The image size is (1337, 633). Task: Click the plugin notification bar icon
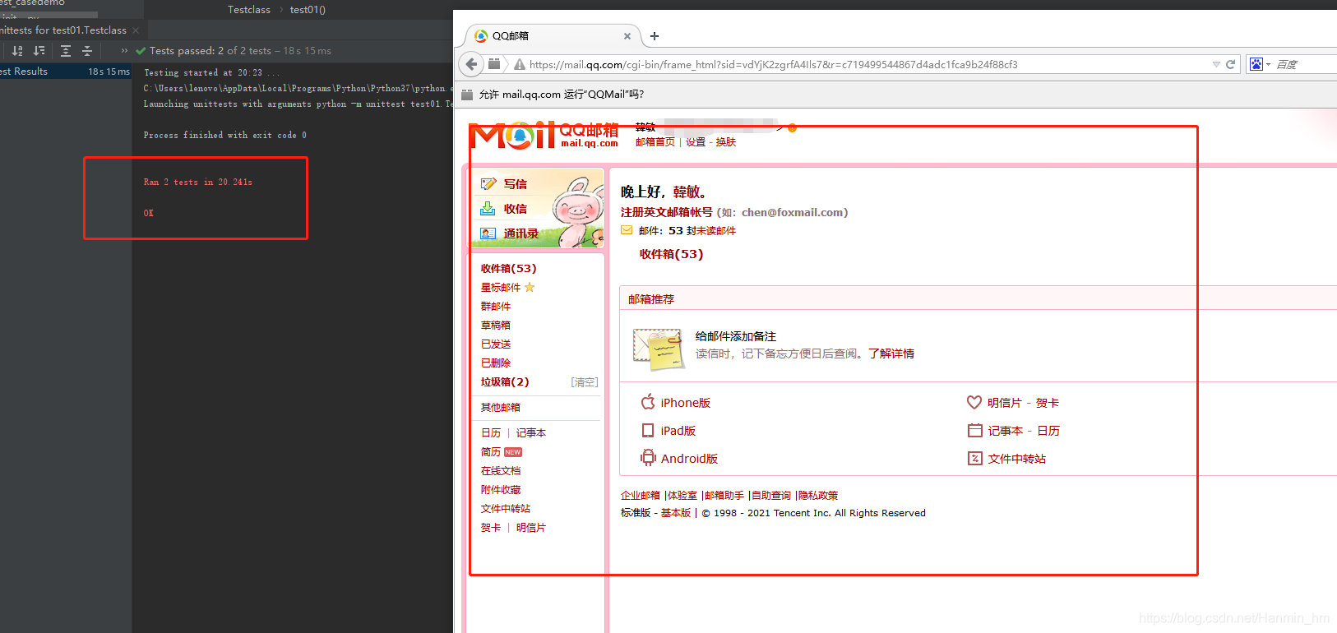[x=467, y=95]
